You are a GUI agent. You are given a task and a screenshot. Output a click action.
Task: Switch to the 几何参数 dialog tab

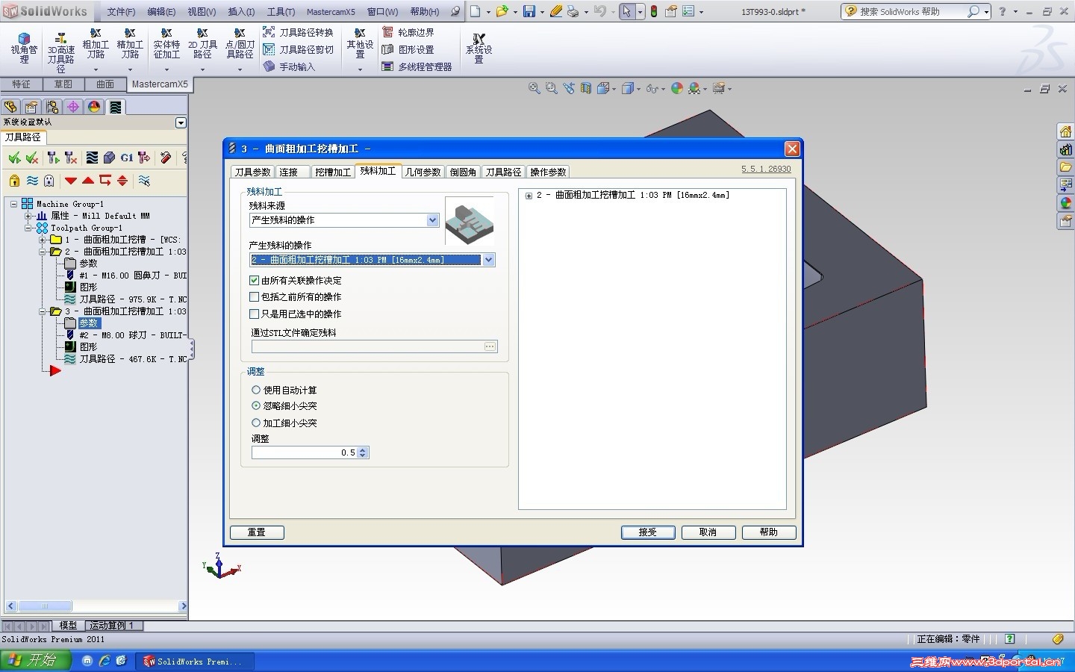[x=423, y=172]
